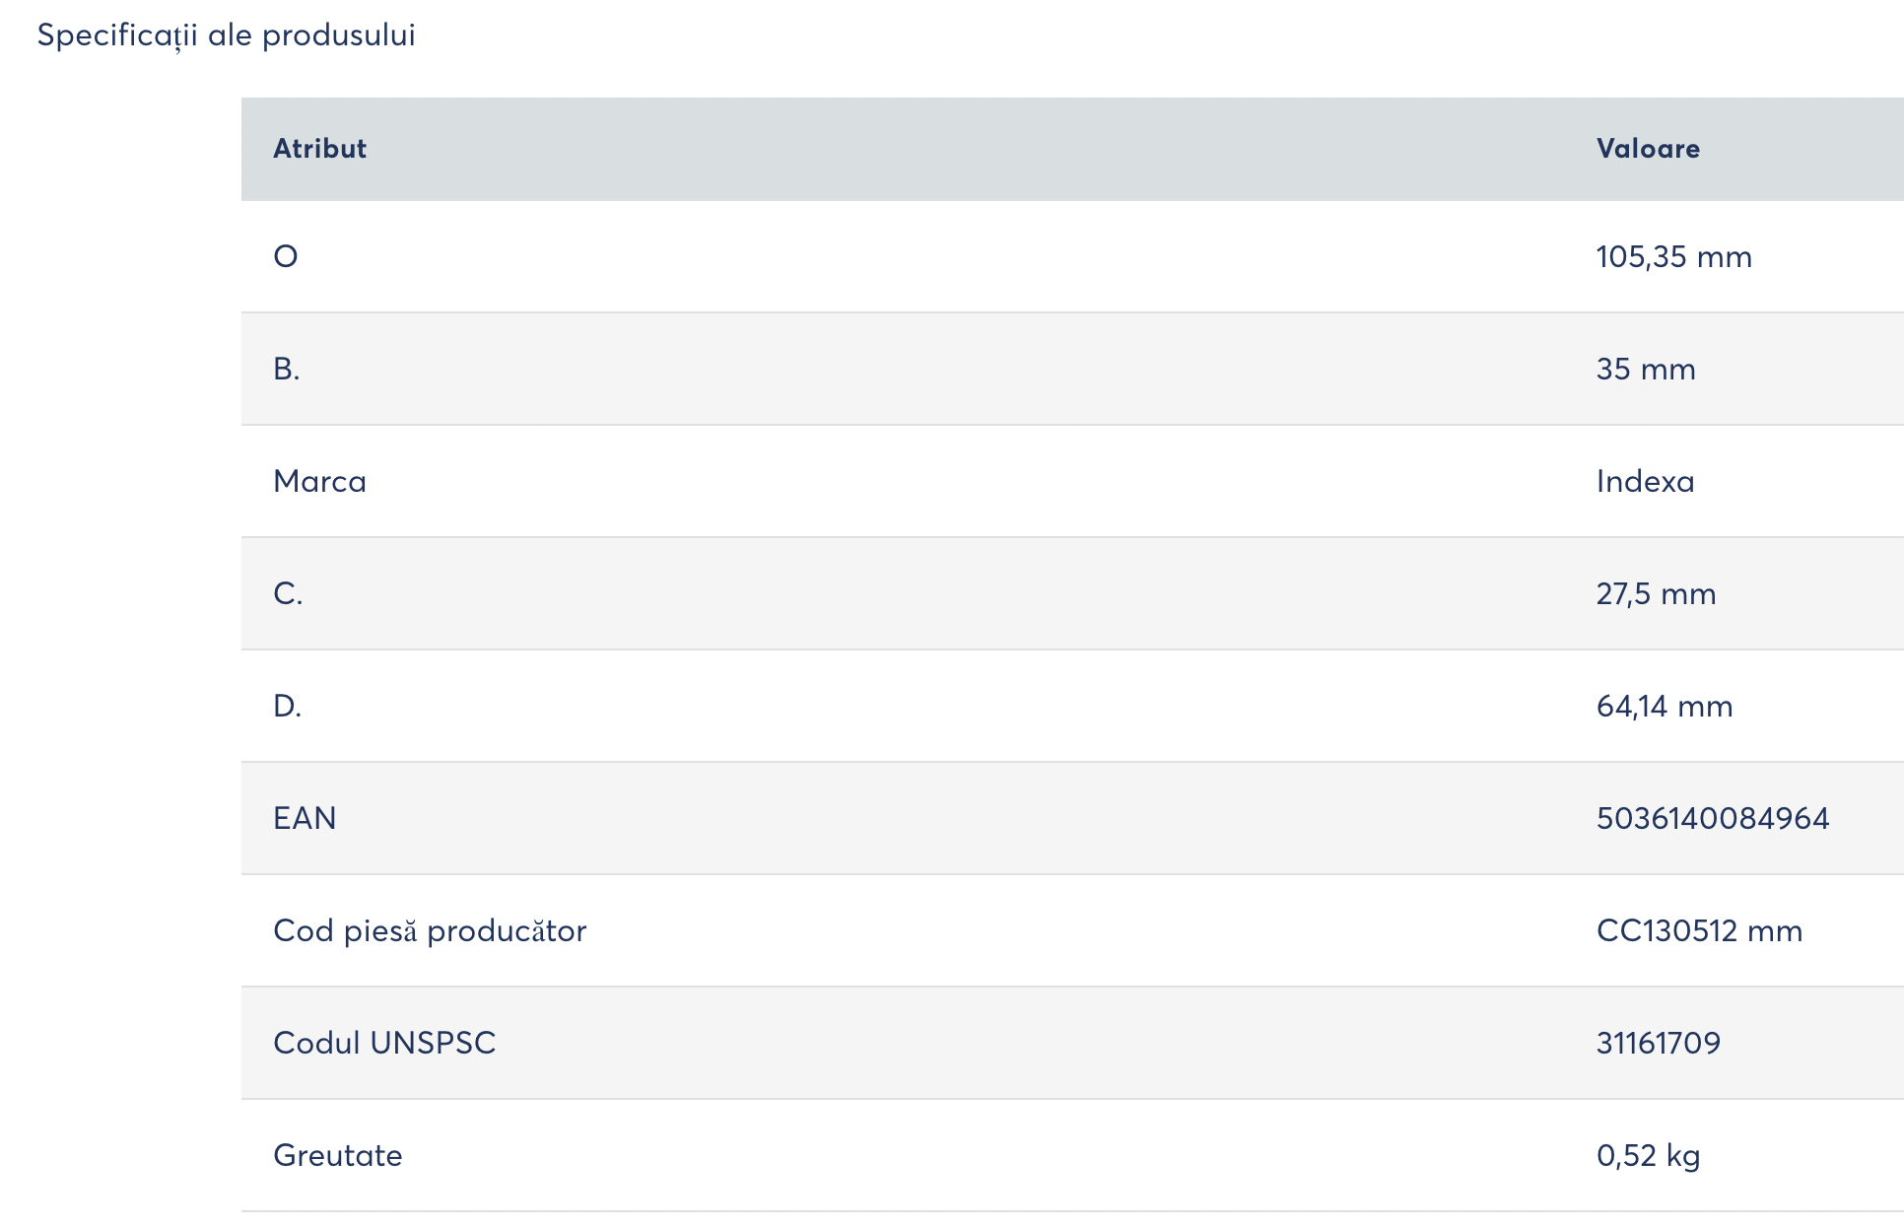The width and height of the screenshot is (1904, 1228).
Task: Select the EAN number 5036140084964
Action: click(1712, 819)
